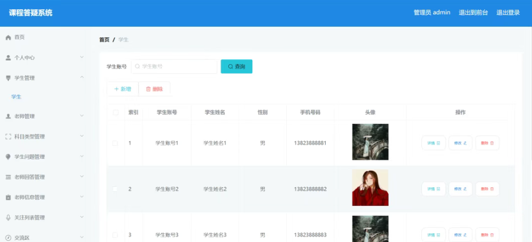
Task: Click 修改 for 学生账号1
Action: point(460,143)
